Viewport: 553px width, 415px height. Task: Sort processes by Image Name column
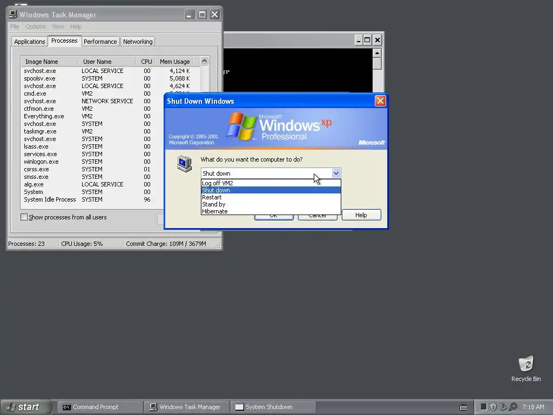(49, 62)
